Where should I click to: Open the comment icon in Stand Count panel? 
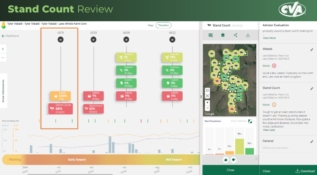(x=211, y=35)
